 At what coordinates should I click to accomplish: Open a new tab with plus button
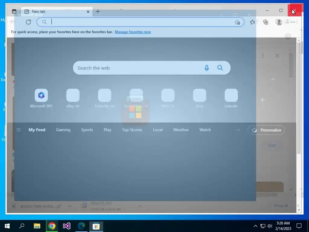point(98,11)
